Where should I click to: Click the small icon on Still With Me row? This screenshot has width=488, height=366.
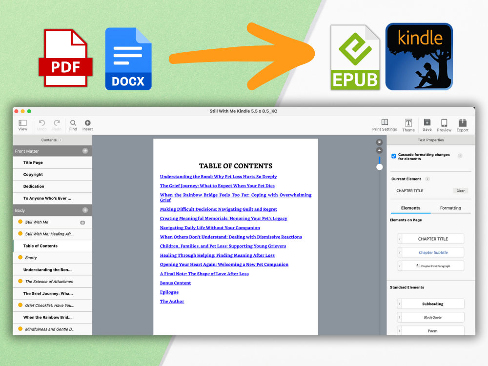[x=82, y=223]
